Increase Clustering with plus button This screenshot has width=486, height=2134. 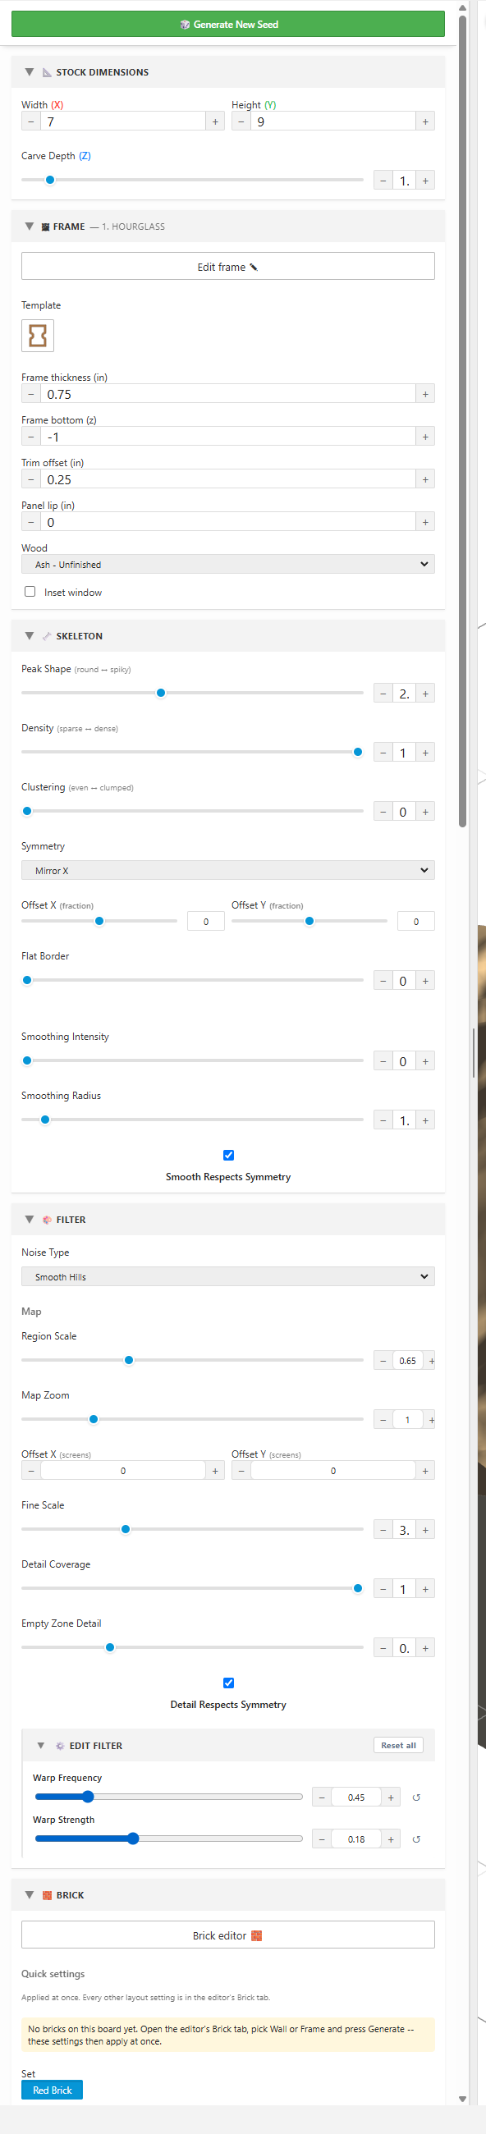[x=425, y=812]
